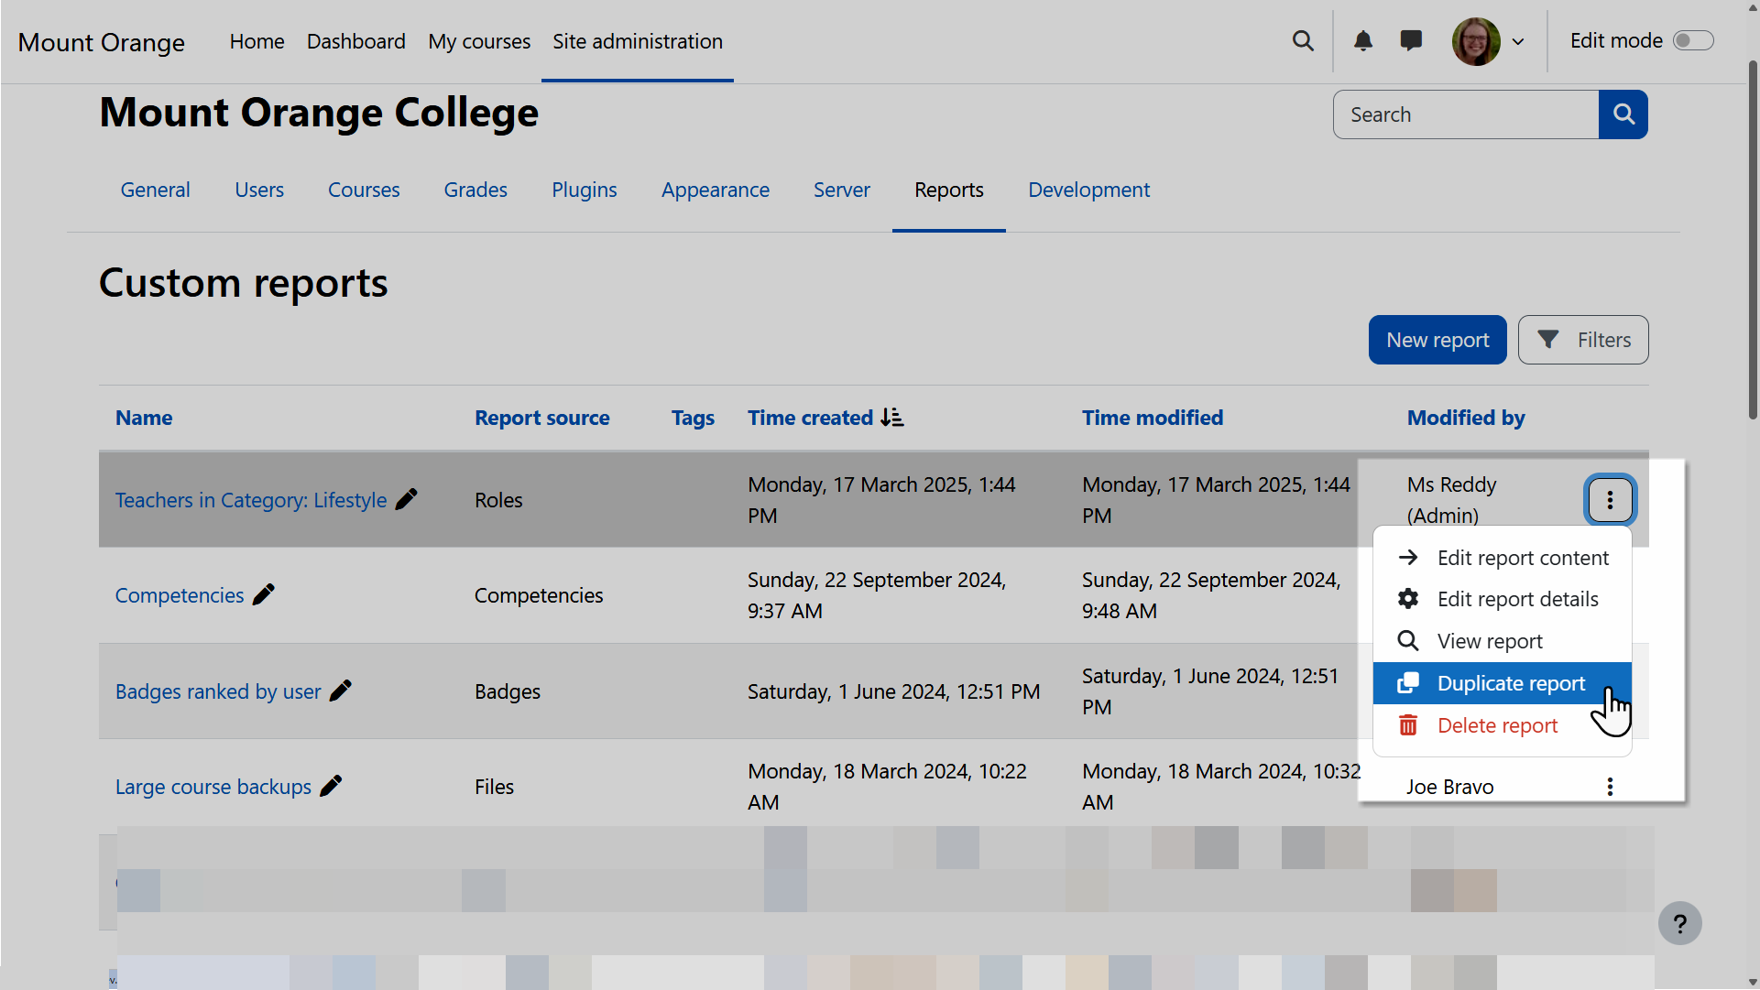
Task: Click the sort icon on Time created
Action: (x=891, y=418)
